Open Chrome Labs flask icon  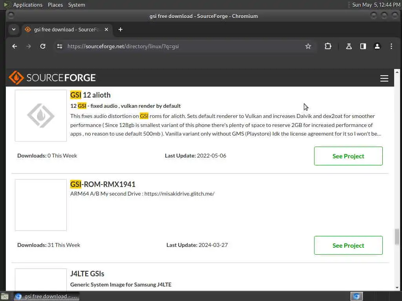(x=349, y=46)
